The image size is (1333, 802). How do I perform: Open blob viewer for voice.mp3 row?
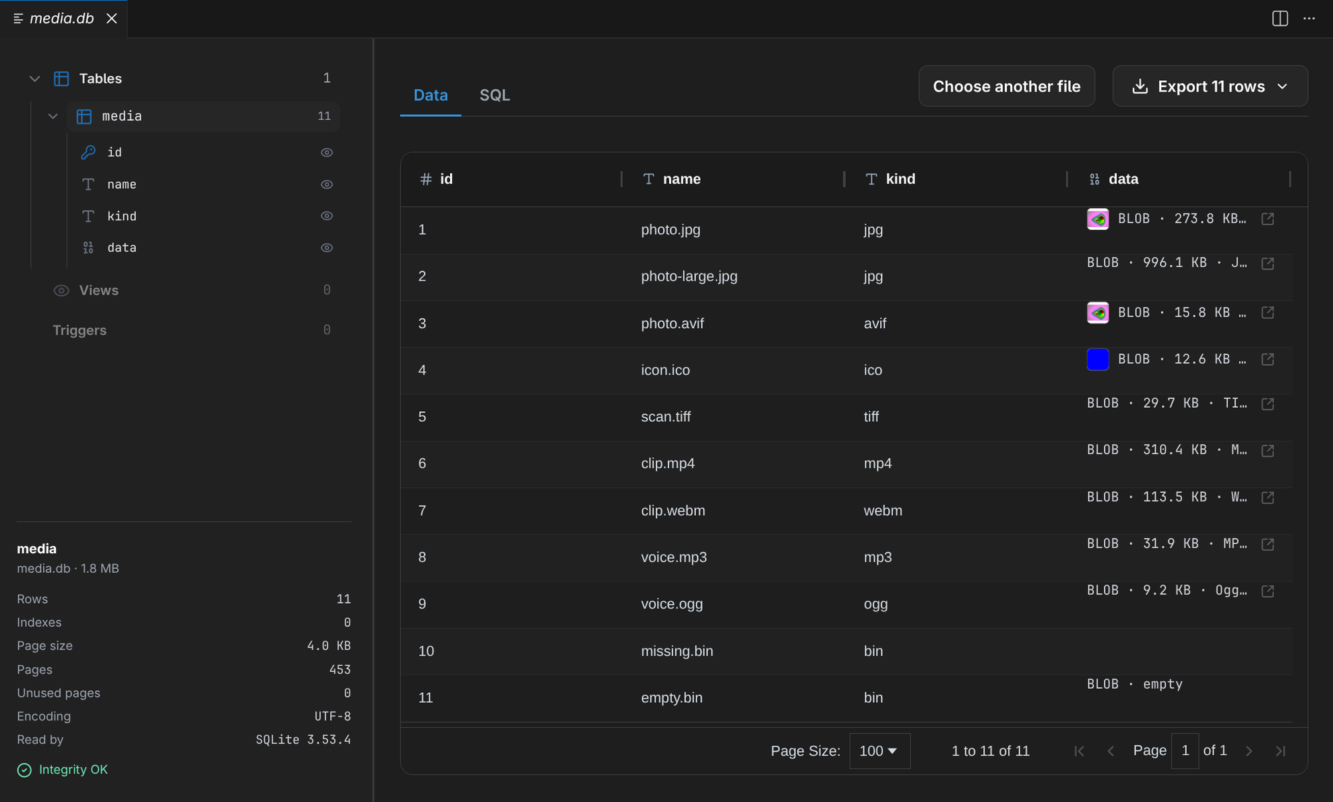[x=1268, y=544]
